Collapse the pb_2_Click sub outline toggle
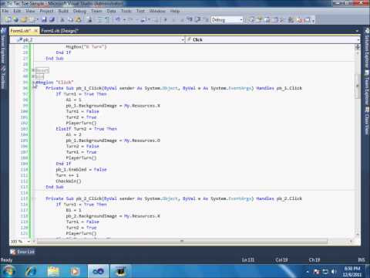Viewport: 370px width, 278px height. coord(34,198)
